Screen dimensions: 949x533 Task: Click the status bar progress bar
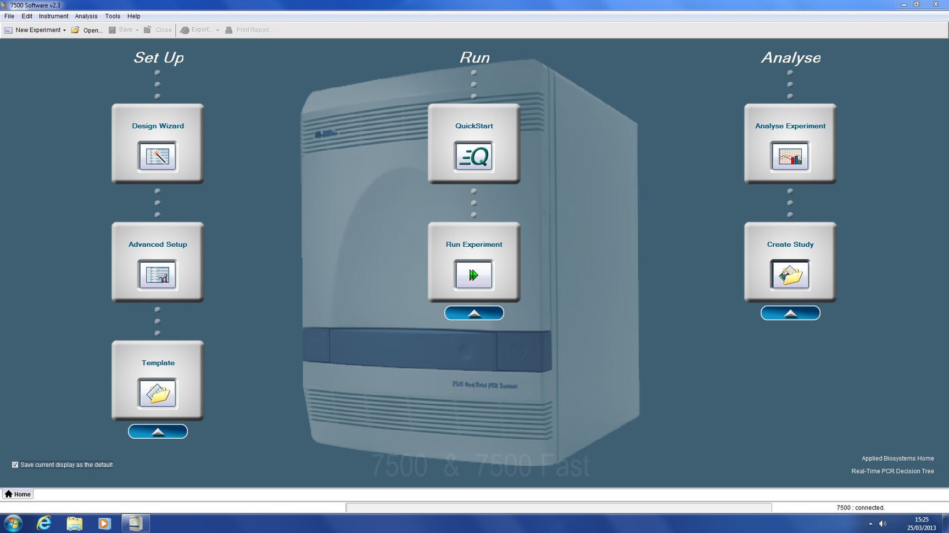click(x=559, y=508)
